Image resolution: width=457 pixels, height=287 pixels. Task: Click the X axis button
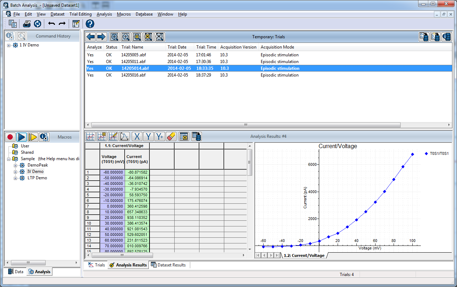click(x=137, y=136)
